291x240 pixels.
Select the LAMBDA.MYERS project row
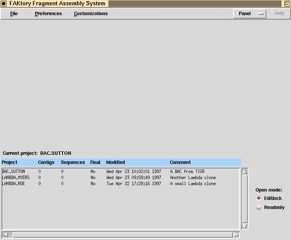(16, 178)
